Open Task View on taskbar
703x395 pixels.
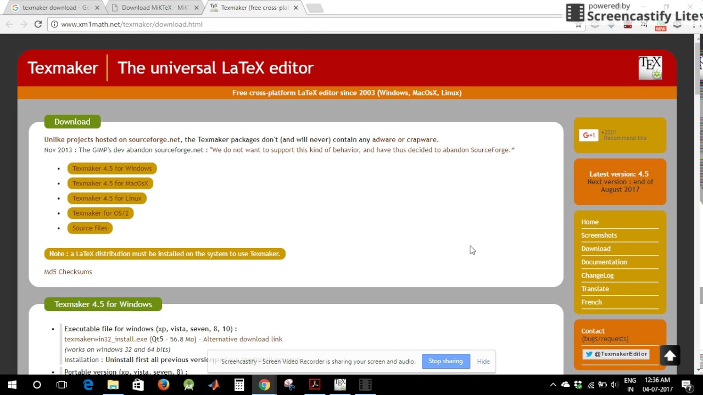(62, 385)
